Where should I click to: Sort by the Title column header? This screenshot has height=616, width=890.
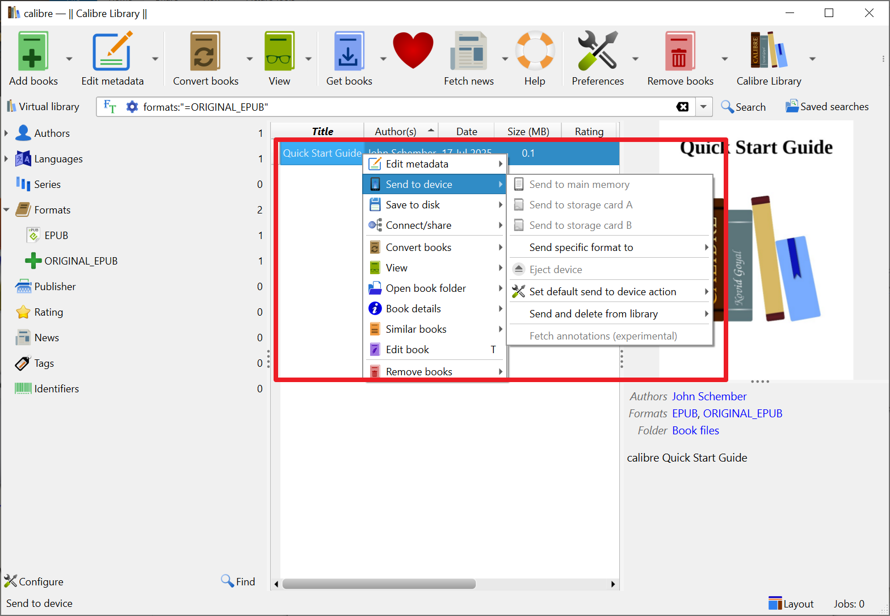(322, 131)
